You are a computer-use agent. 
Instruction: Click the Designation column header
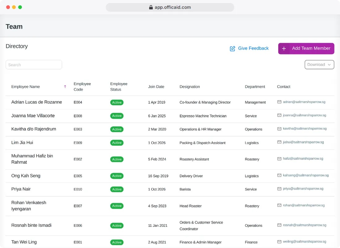pos(190,87)
